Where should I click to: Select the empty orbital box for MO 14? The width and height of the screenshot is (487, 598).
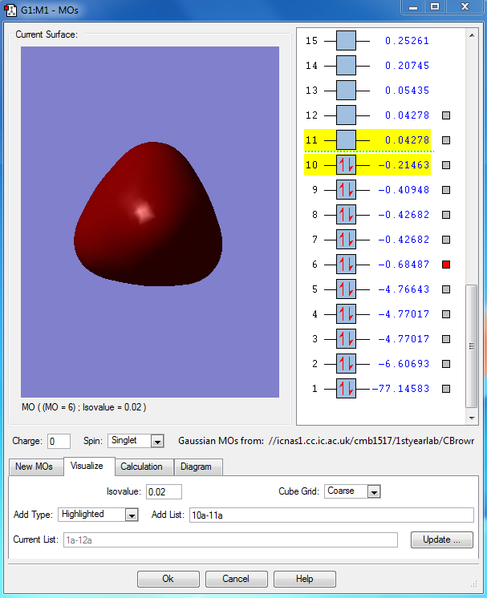pos(346,66)
